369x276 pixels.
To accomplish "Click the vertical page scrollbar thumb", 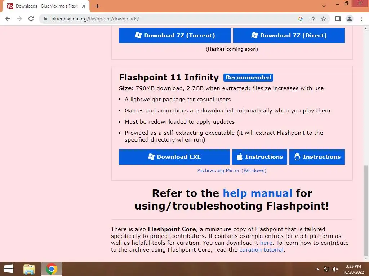I will (x=366, y=210).
